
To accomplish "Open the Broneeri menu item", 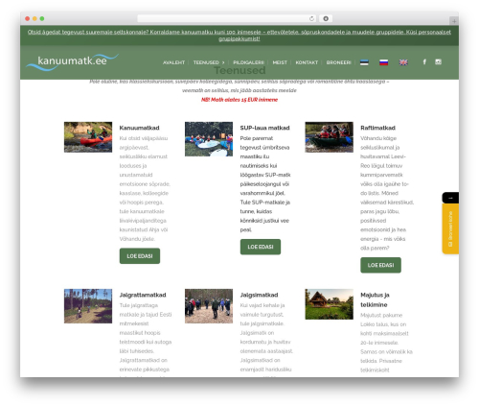I will [x=338, y=62].
